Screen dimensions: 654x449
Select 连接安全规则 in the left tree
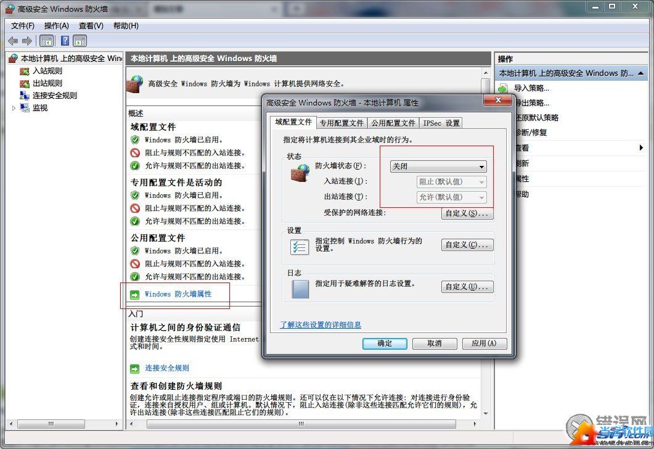pyautogui.click(x=55, y=95)
